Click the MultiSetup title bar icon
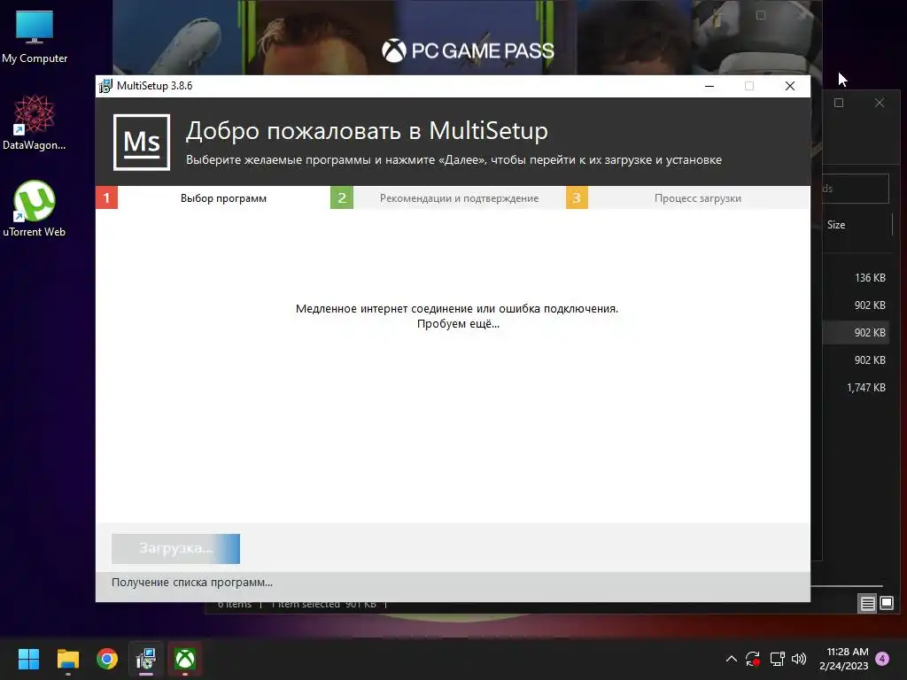This screenshot has height=680, width=907. pos(105,86)
